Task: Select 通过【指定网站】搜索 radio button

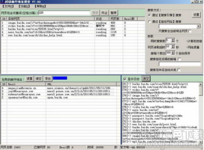Action: [x=149, y=22]
